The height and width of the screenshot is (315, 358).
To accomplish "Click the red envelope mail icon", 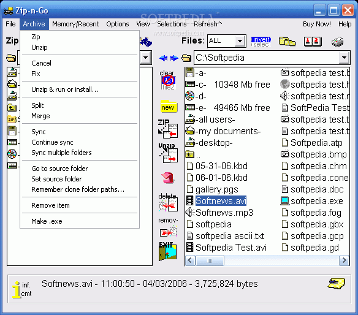I will (168, 178).
